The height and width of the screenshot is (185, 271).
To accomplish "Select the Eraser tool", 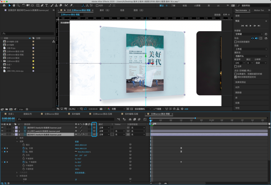I will (60, 5).
